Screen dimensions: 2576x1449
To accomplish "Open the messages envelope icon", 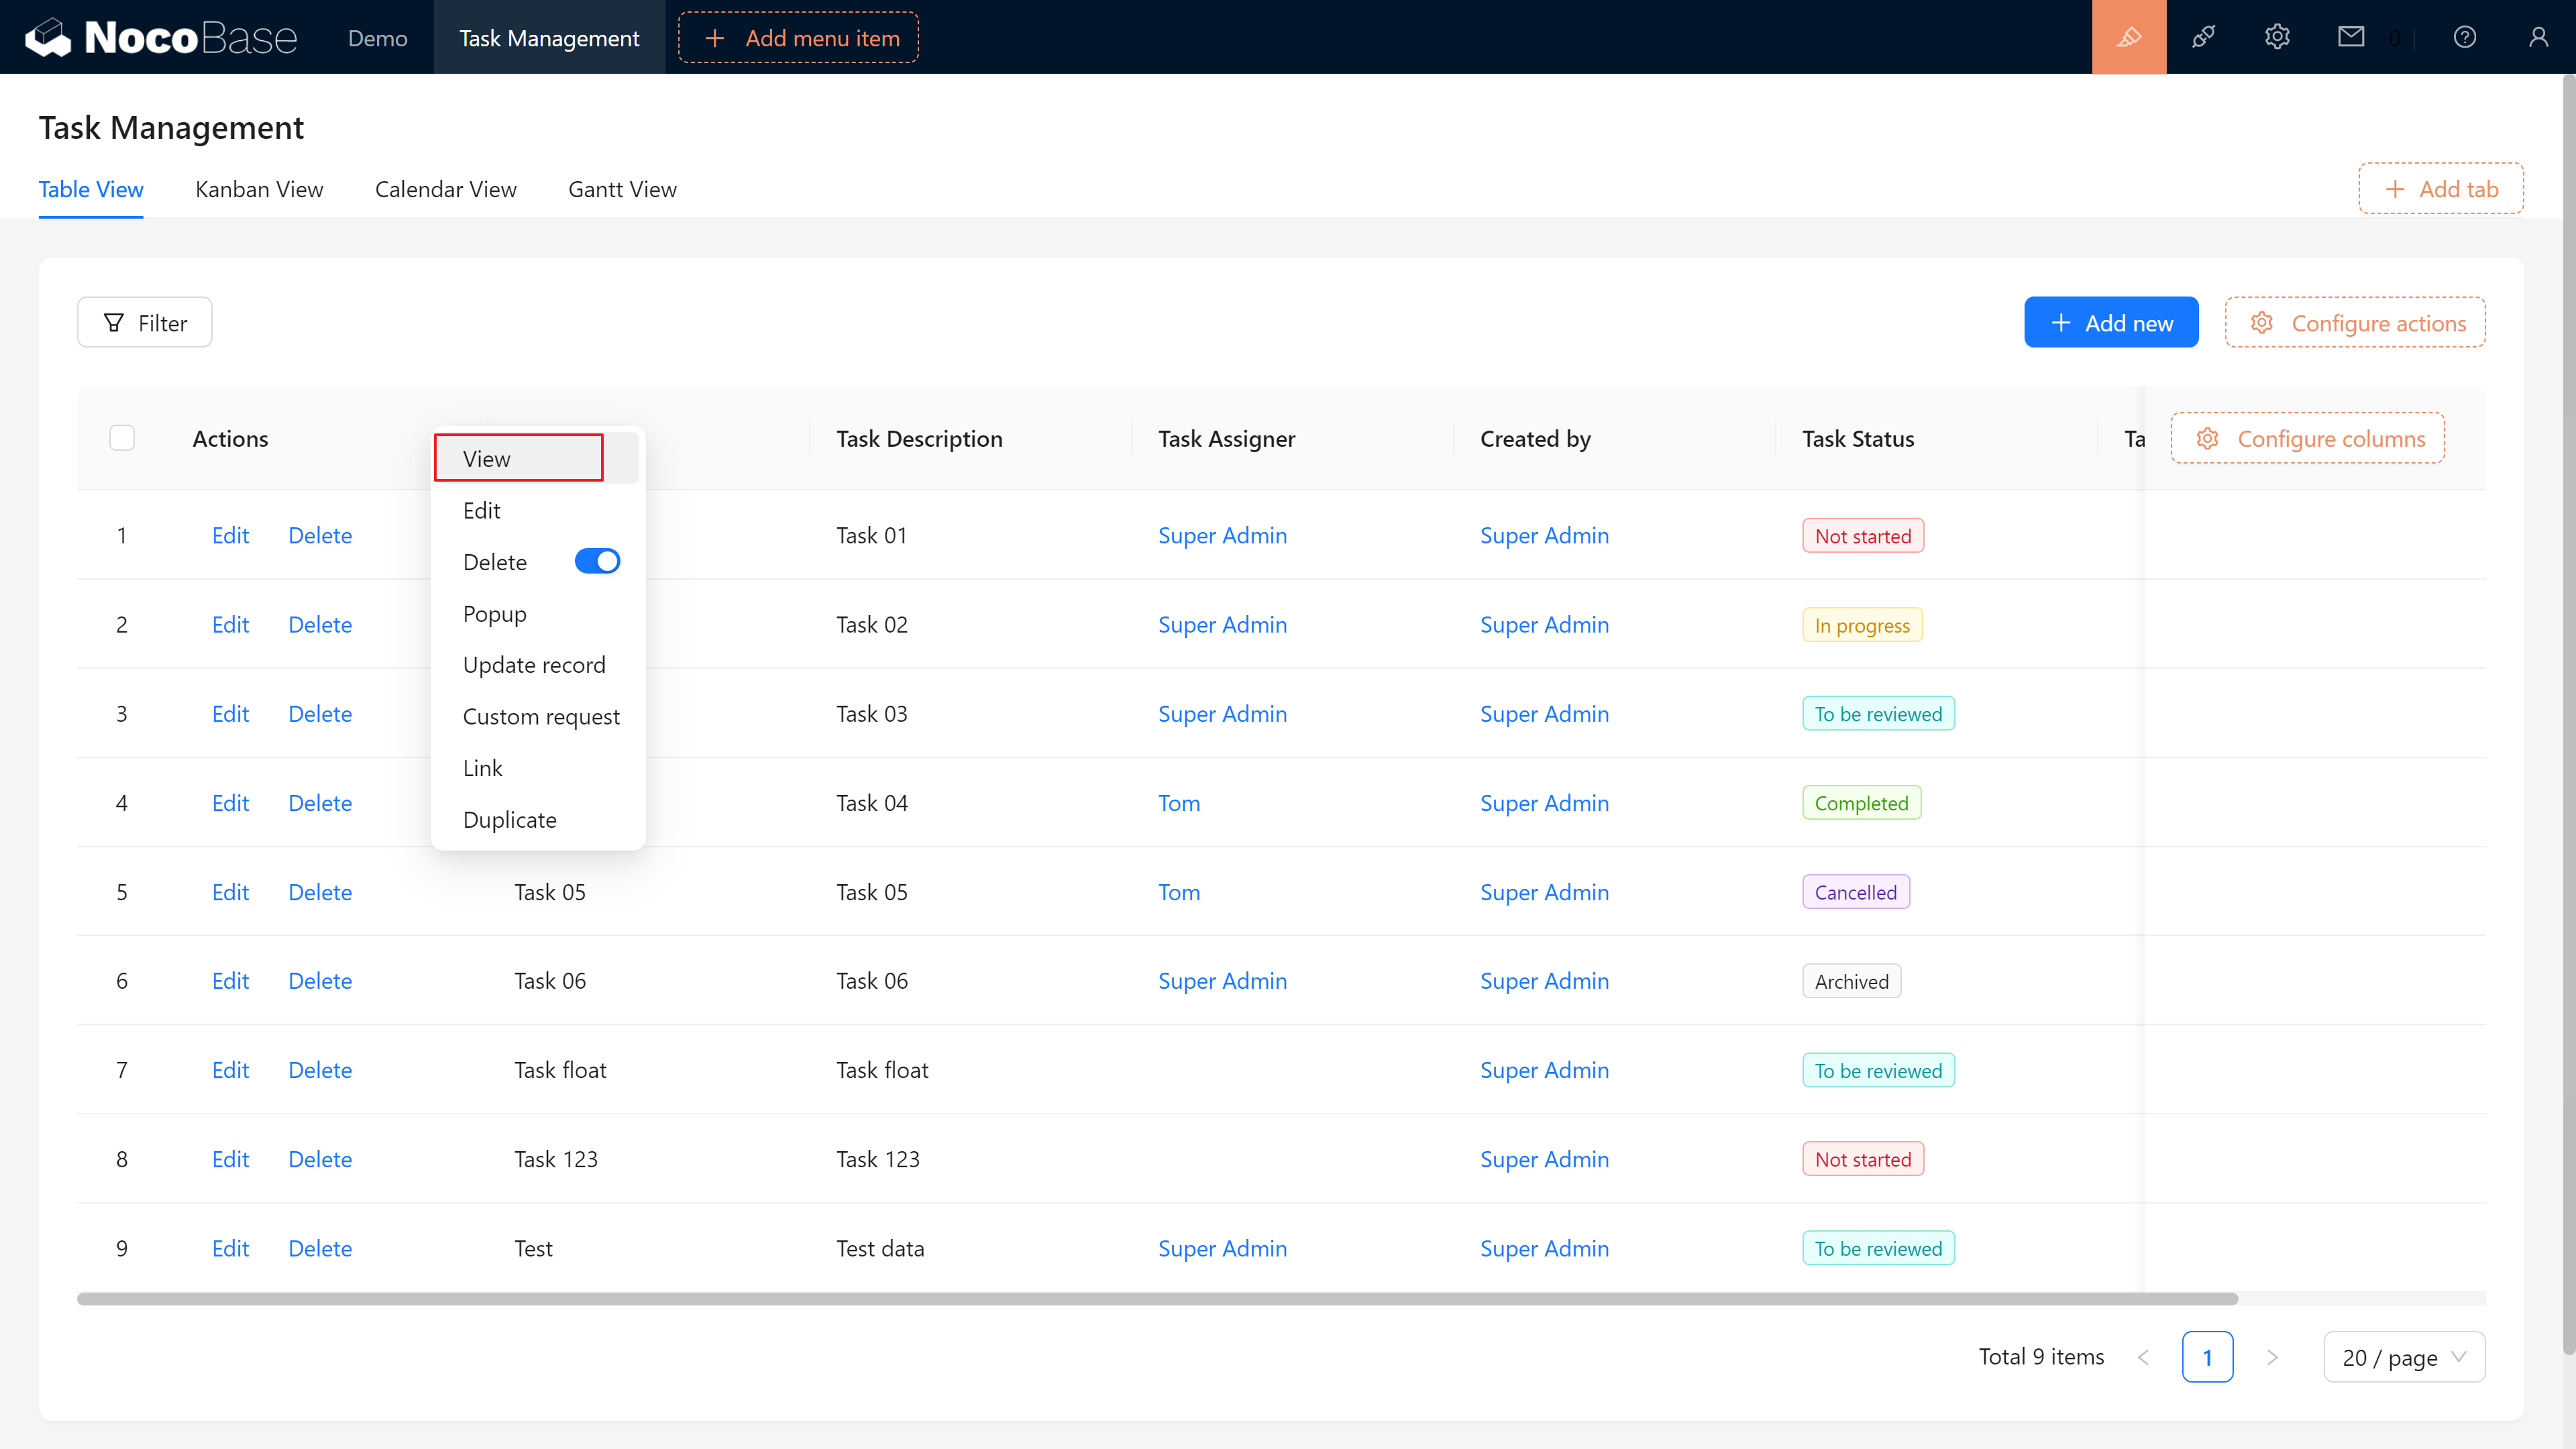I will (x=2351, y=37).
